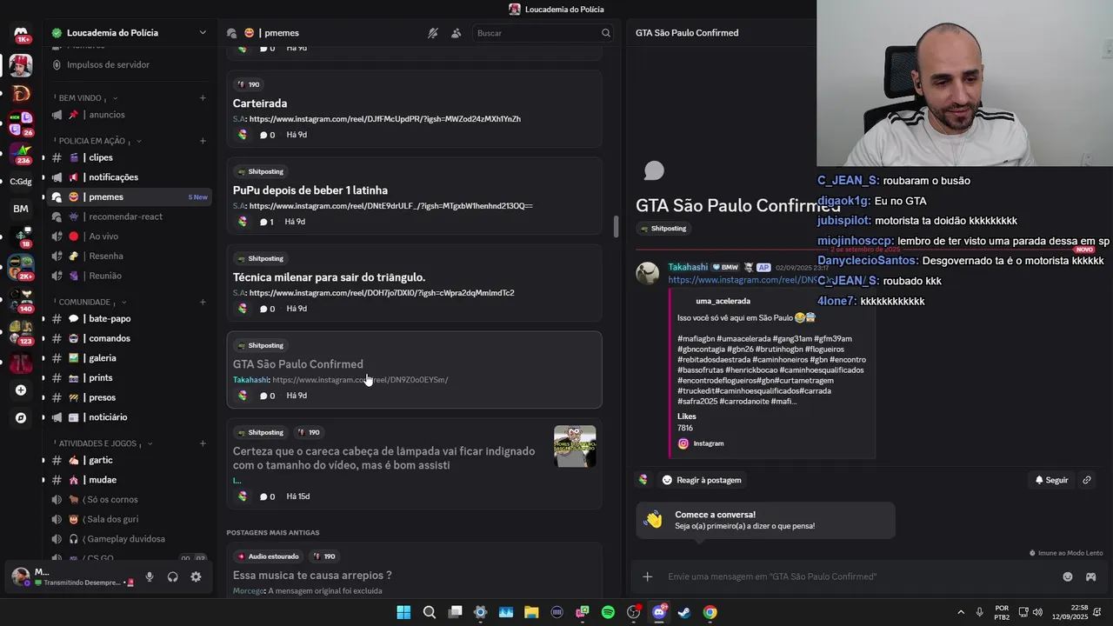Toggle system tray microphone icon

pyautogui.click(x=979, y=612)
